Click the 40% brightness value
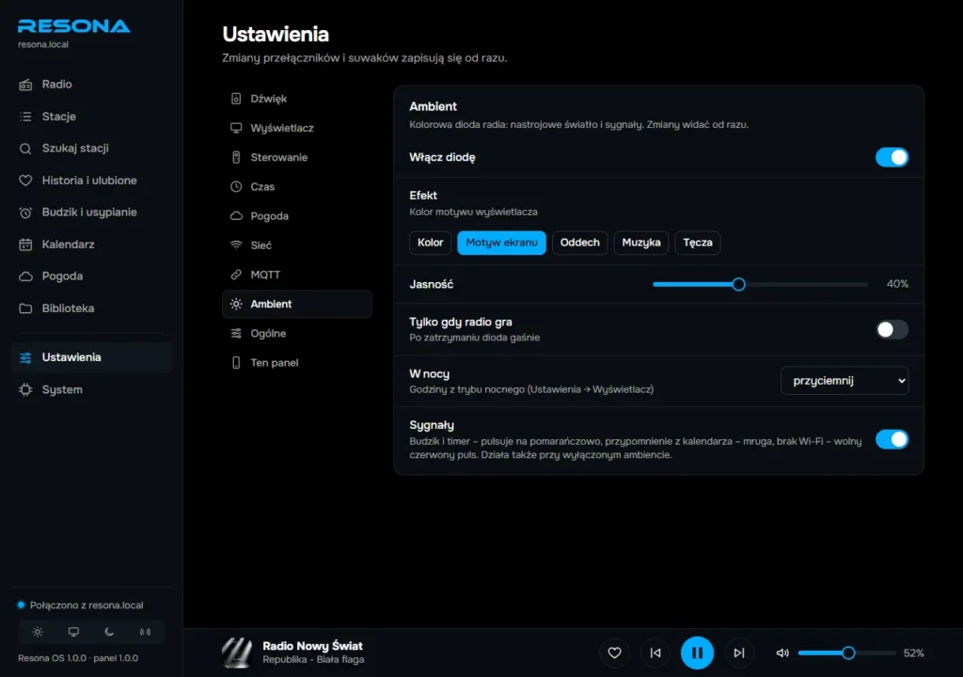The height and width of the screenshot is (677, 963). 897,285
